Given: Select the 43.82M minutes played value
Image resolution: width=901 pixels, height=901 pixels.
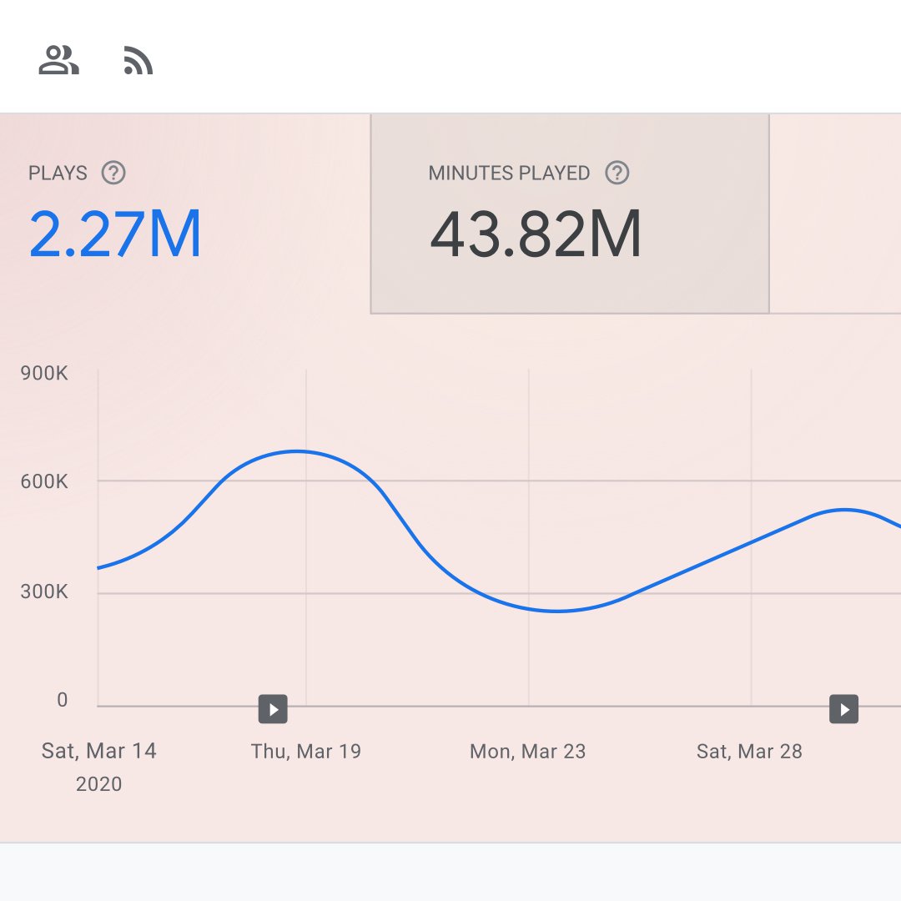Looking at the screenshot, I should [535, 234].
